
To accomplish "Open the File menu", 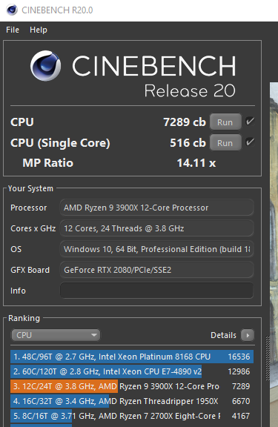I will (13, 30).
